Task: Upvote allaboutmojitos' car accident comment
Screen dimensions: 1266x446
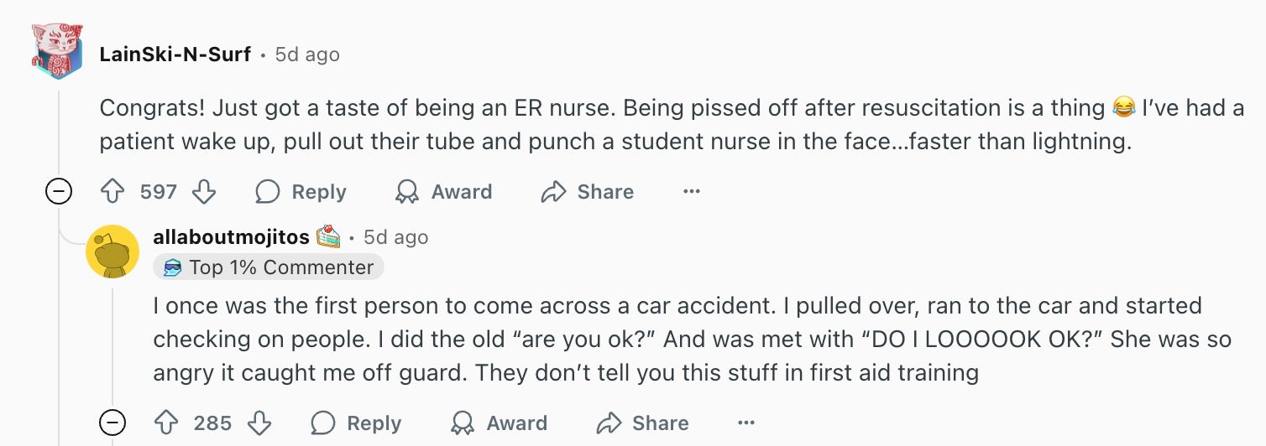Action: tap(166, 423)
